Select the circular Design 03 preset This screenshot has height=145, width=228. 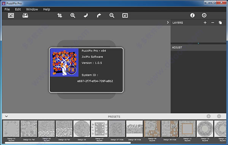82,129
